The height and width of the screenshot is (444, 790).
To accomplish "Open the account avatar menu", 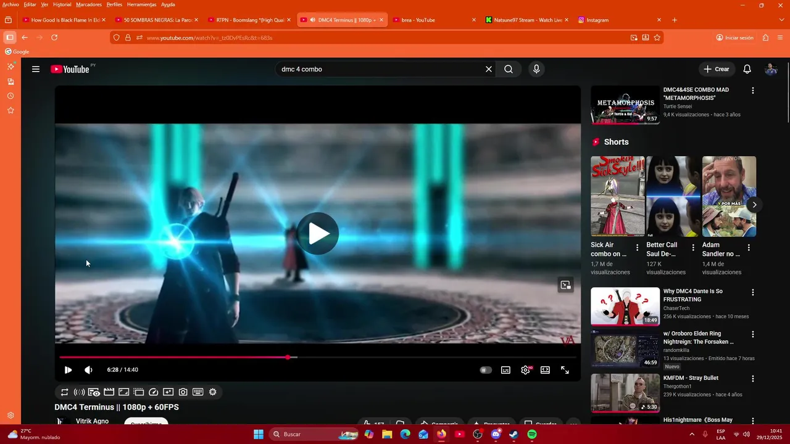I will pyautogui.click(x=771, y=69).
